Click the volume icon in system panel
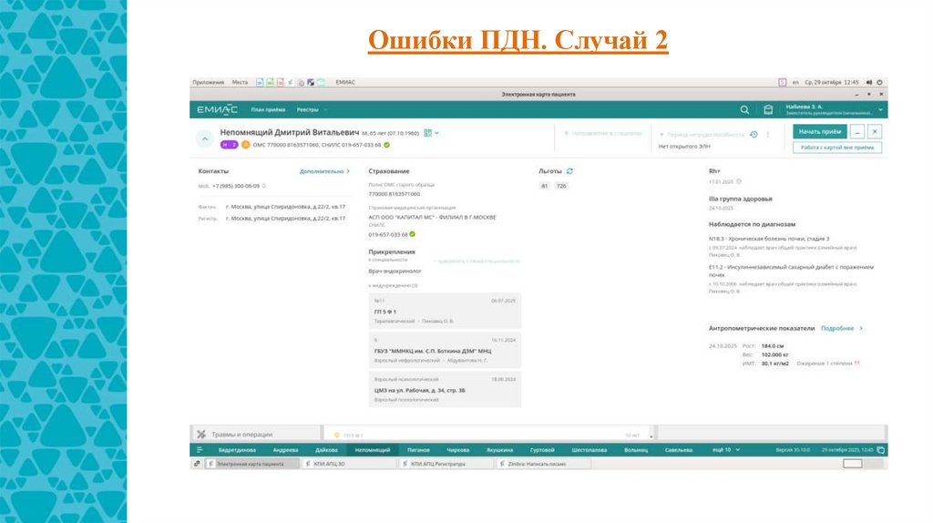Viewport: 933px width, 523px height. pyautogui.click(x=868, y=82)
